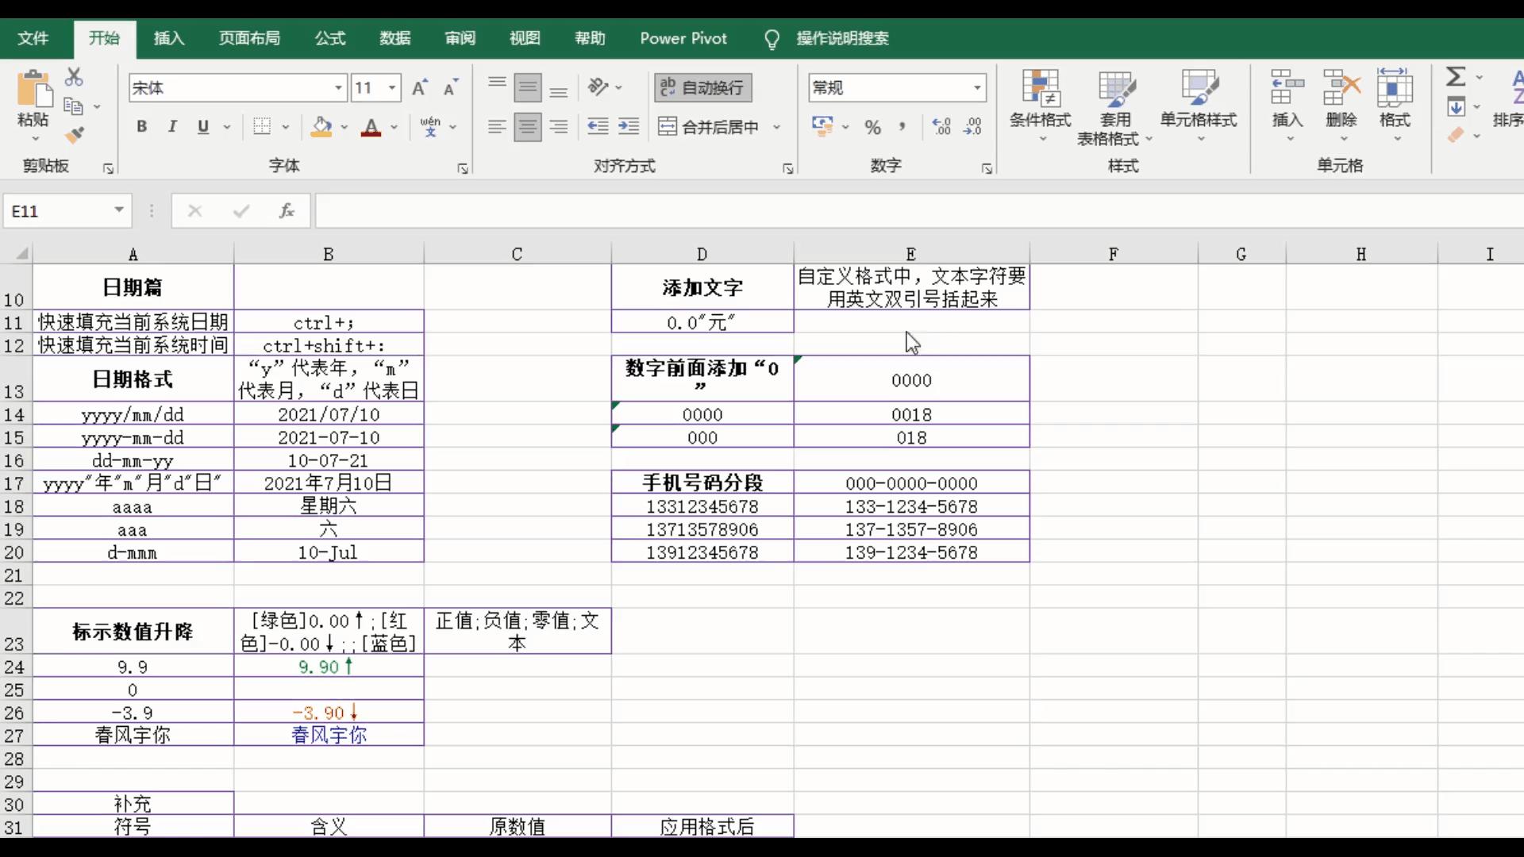Click 操作说明搜索 to search commands
1524x857 pixels.
tap(843, 38)
